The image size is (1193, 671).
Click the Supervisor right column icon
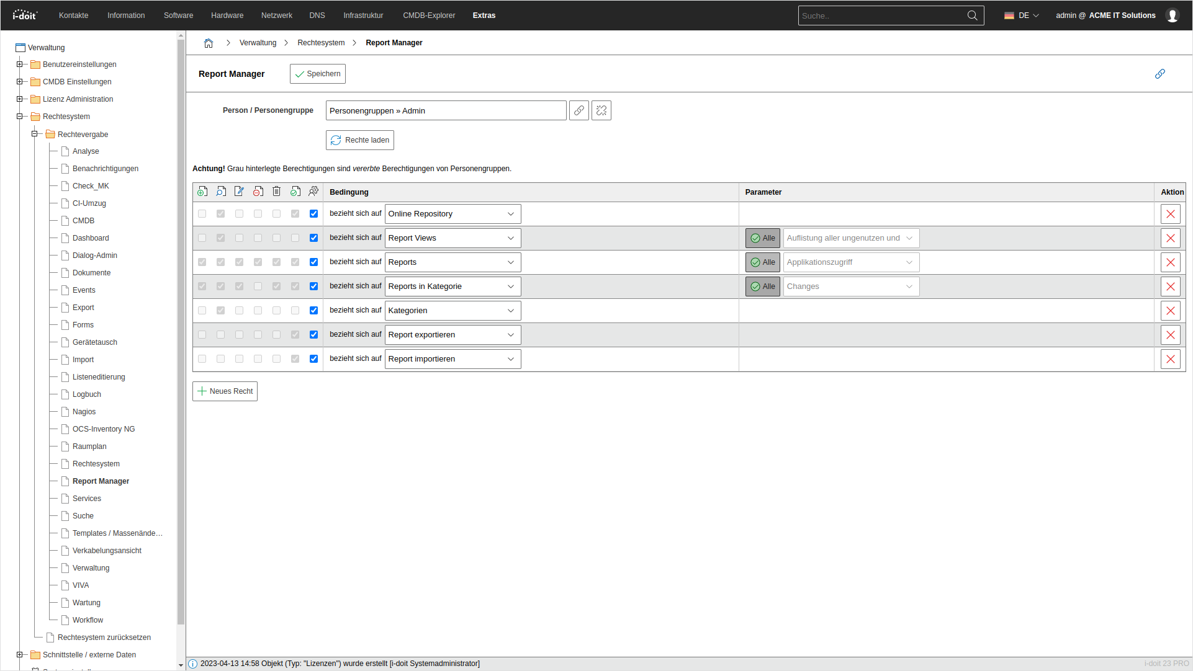[x=313, y=192]
